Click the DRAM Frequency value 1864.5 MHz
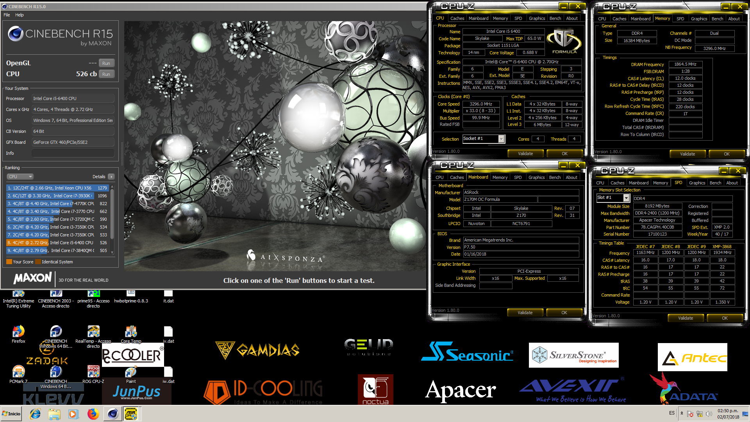Screen dimensions: 750x422 point(685,64)
